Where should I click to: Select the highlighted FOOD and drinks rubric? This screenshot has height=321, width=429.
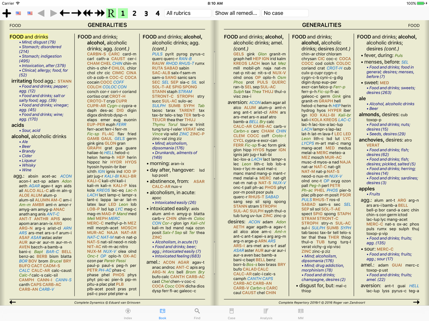pyautogui.click(x=29, y=36)
